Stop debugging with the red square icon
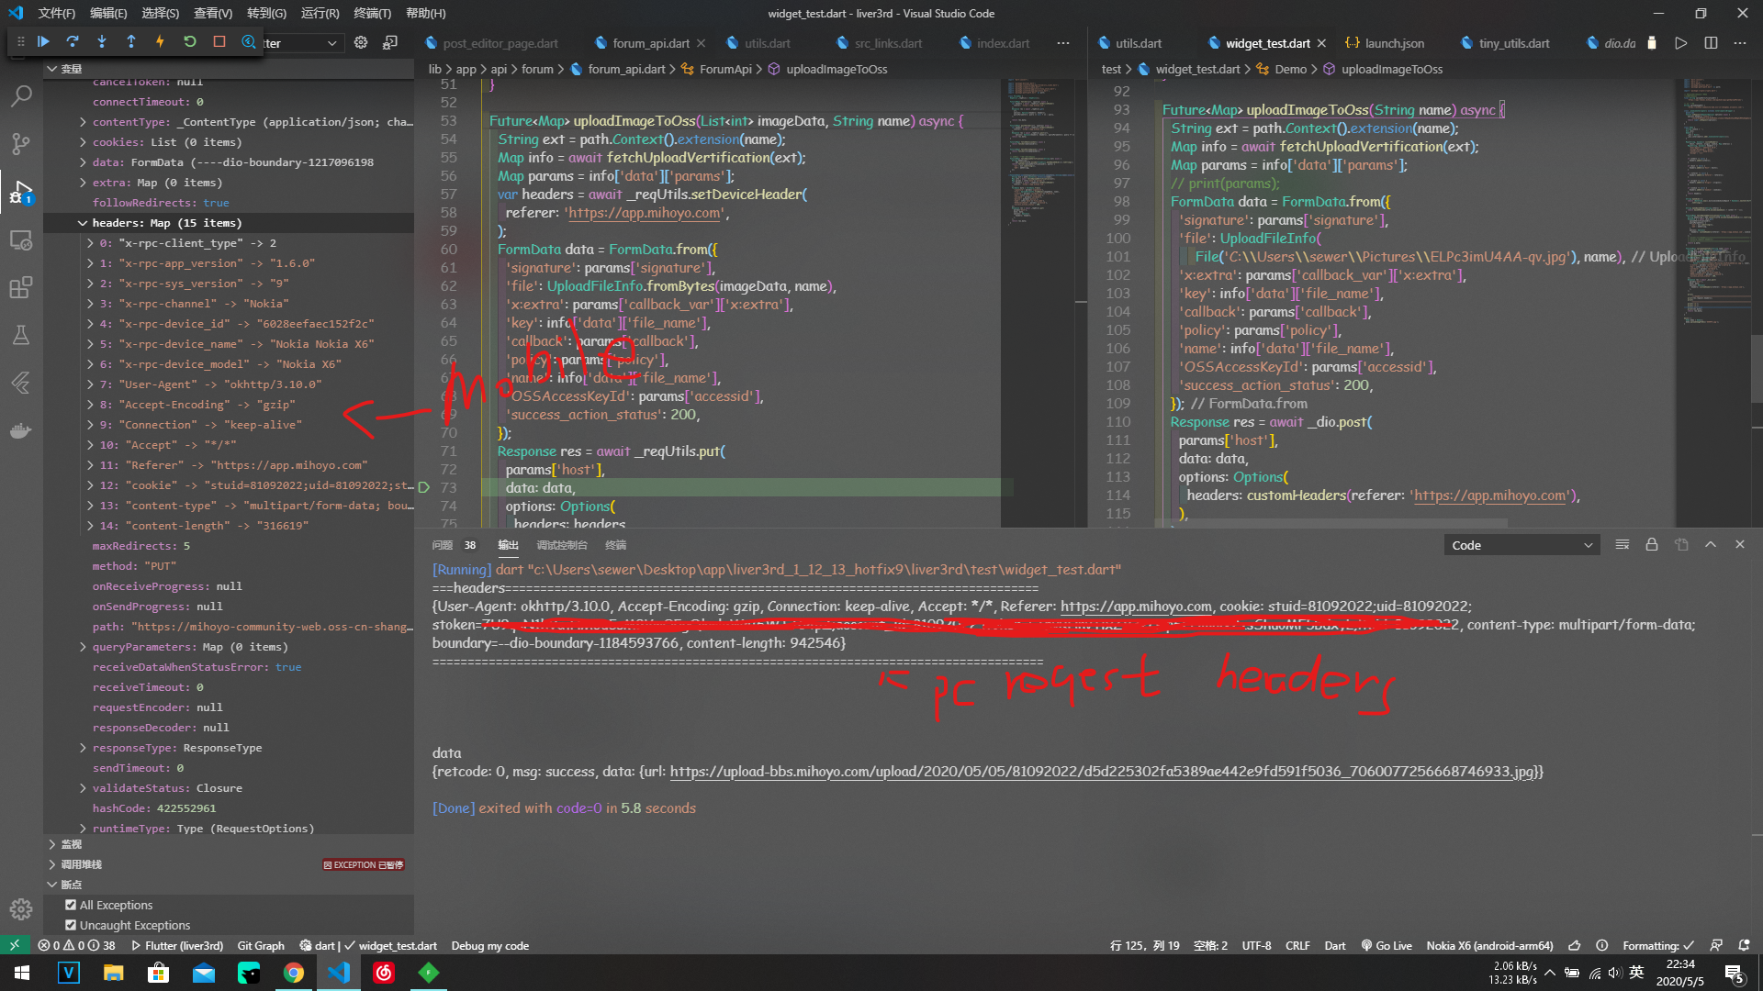The height and width of the screenshot is (991, 1763). pos(219,42)
